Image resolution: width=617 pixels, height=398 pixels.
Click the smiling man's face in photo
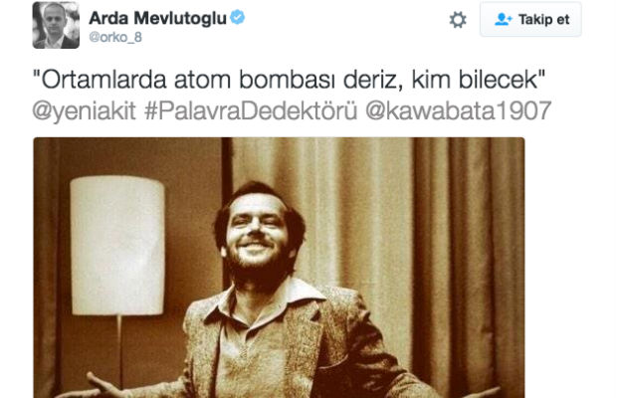coord(256,232)
